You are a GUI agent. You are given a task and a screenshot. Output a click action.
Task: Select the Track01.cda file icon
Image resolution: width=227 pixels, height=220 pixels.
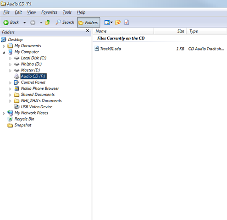(97, 49)
